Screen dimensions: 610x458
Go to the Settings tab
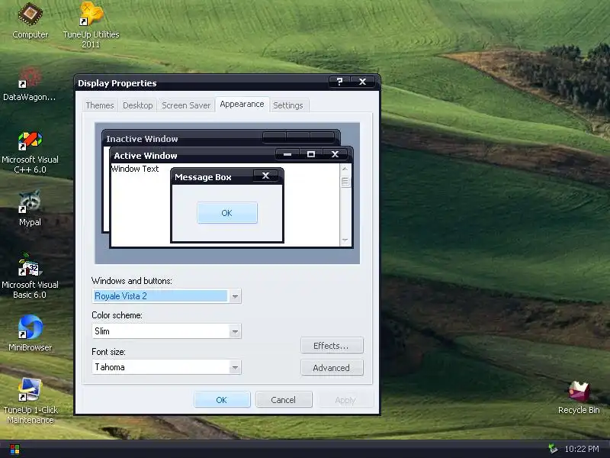pyautogui.click(x=288, y=105)
